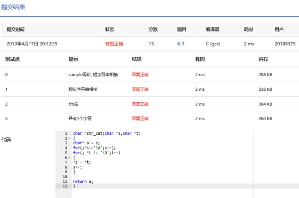Viewport: 299px width, 198px height.
Task: Click line number 1 in the gutter
Action: coord(66,133)
